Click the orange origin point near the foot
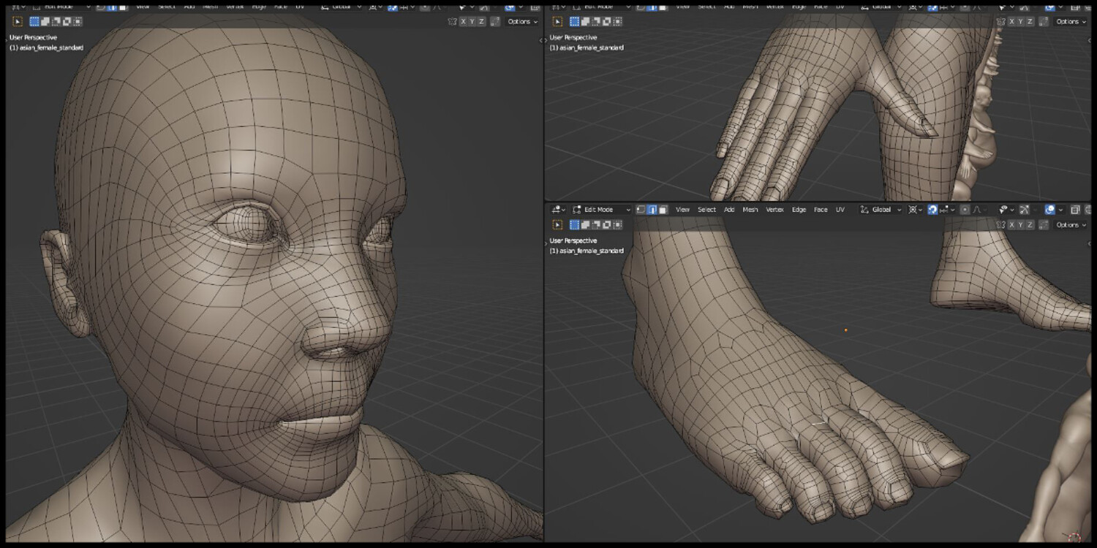Screen dimensions: 1097x548 846,330
